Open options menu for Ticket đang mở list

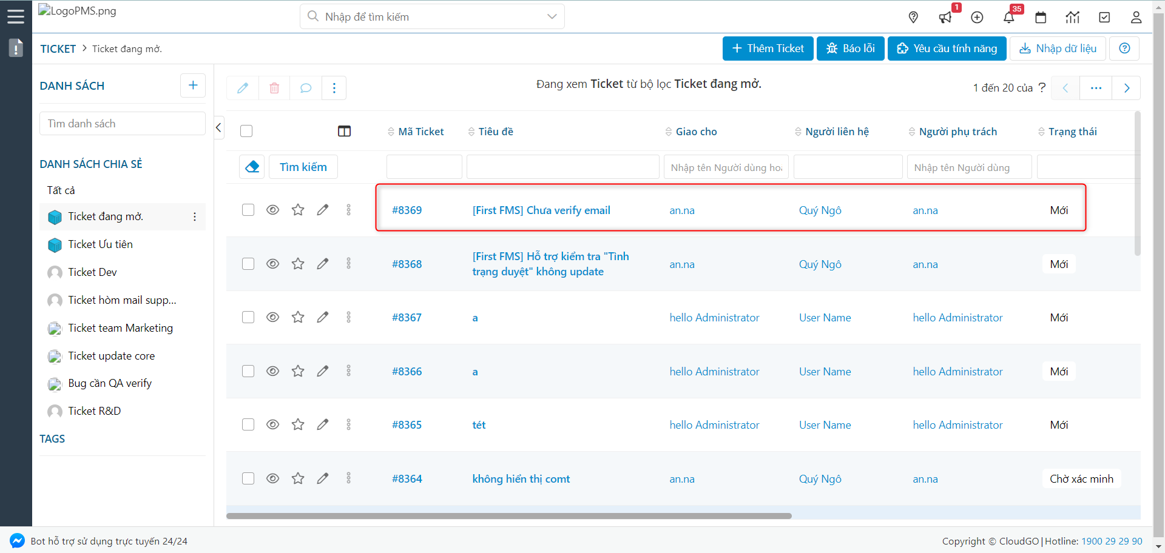[194, 217]
